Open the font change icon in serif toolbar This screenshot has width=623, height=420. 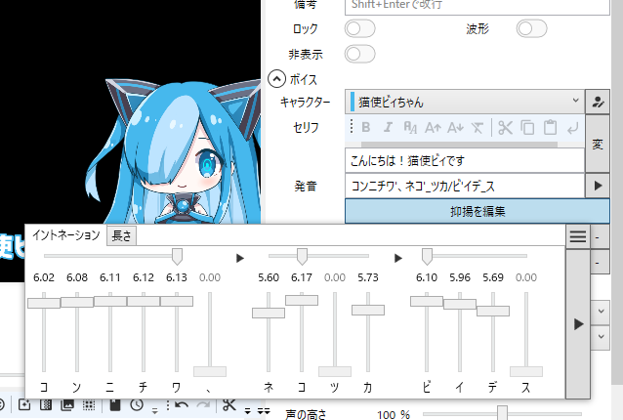point(410,128)
